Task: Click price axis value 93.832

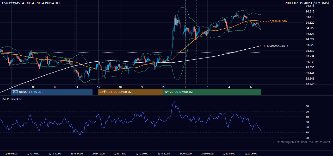Action: click(x=310, y=51)
